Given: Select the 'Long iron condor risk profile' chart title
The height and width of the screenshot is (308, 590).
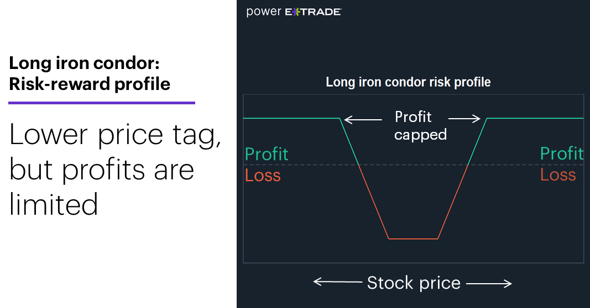Looking at the screenshot, I should click(408, 82).
